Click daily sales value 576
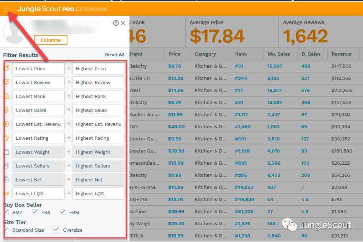 [x=305, y=91]
